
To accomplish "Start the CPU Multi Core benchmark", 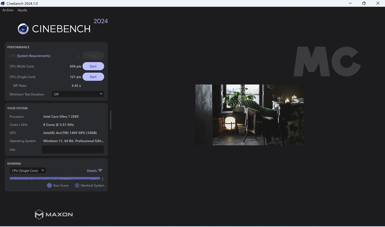I will coord(93,66).
